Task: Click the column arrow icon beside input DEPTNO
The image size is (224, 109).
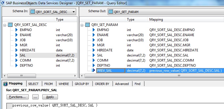Action: 16,65
